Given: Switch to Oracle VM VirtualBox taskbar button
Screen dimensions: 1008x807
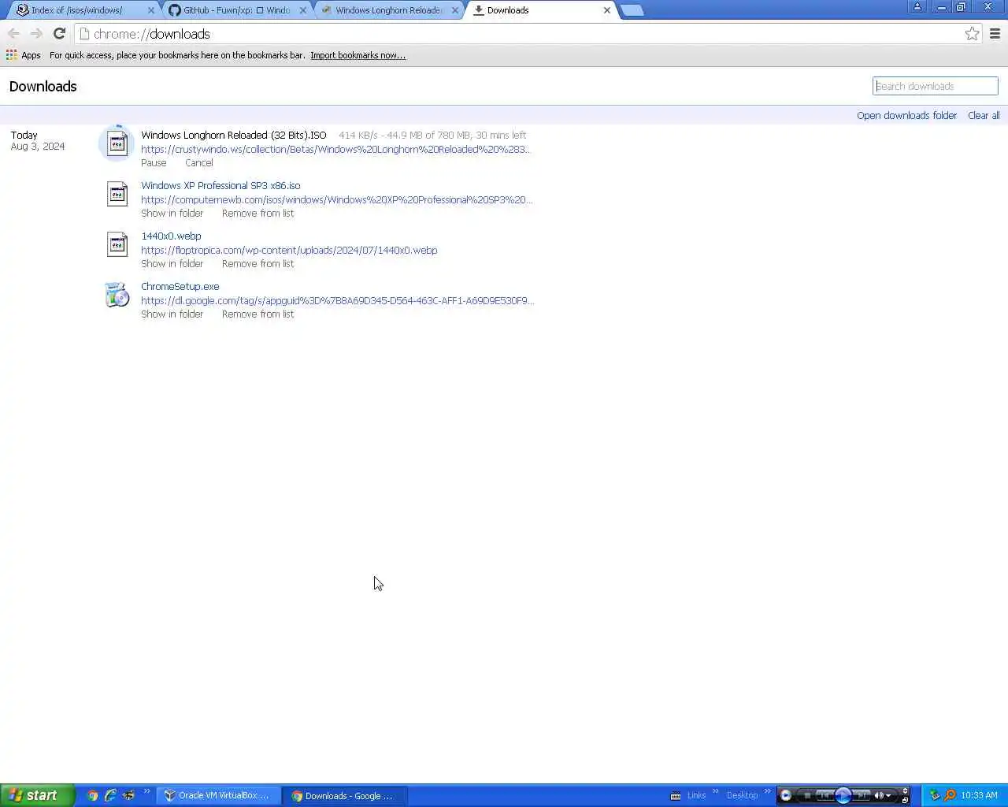Looking at the screenshot, I should point(218,795).
